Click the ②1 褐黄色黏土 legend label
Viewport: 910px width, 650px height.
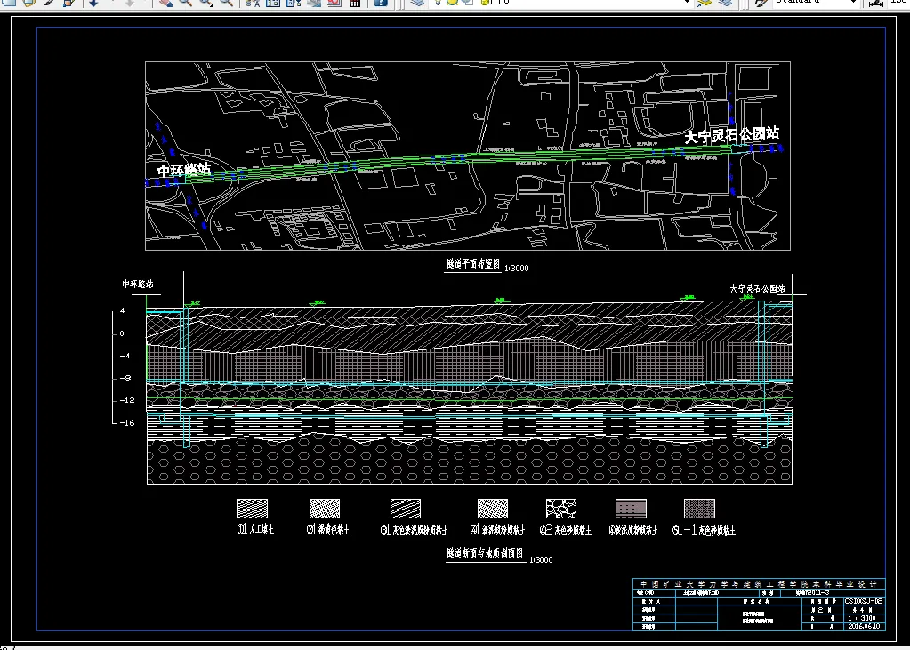pyautogui.click(x=328, y=529)
